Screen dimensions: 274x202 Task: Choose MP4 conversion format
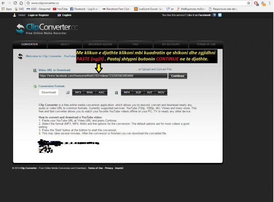[x=127, y=92]
